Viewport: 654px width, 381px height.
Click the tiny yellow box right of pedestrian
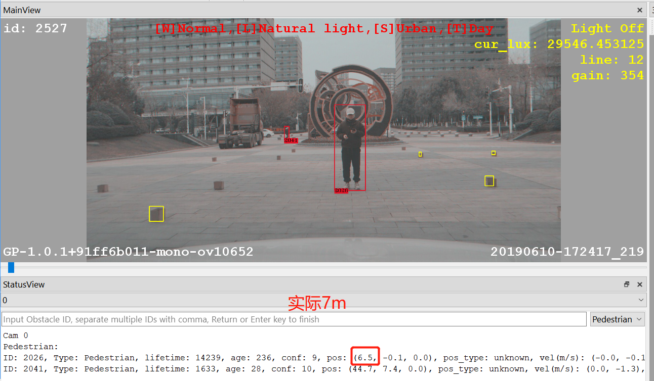click(x=420, y=154)
